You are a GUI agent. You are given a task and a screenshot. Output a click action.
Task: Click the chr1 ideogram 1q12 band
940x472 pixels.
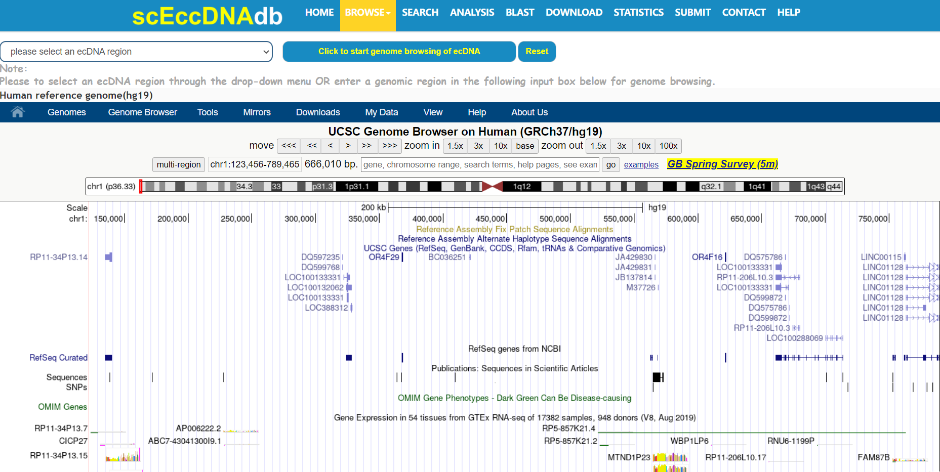pos(522,187)
